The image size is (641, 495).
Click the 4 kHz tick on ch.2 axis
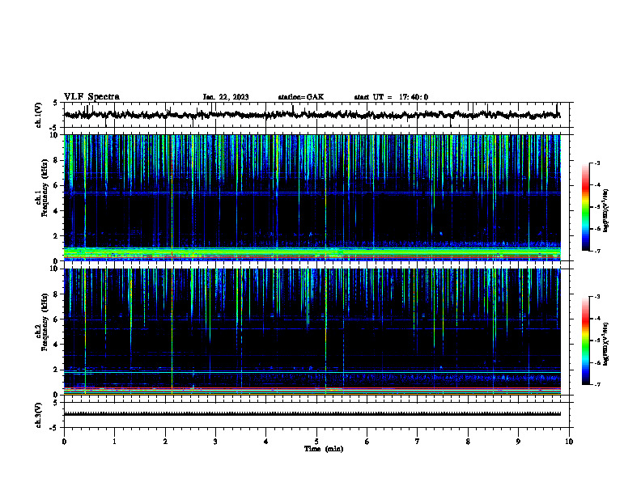click(x=57, y=345)
